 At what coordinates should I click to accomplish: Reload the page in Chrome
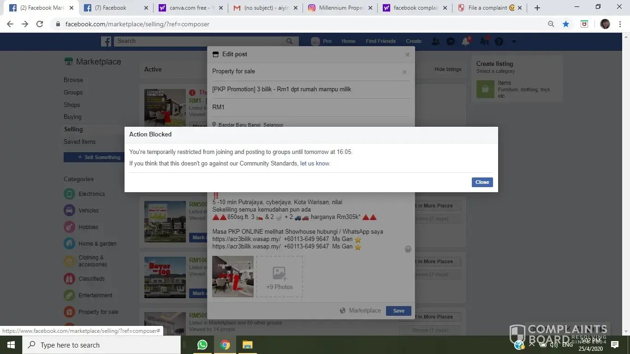pyautogui.click(x=40, y=24)
